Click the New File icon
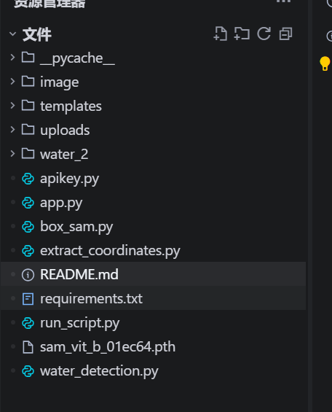The width and height of the screenshot is (332, 412). click(221, 34)
